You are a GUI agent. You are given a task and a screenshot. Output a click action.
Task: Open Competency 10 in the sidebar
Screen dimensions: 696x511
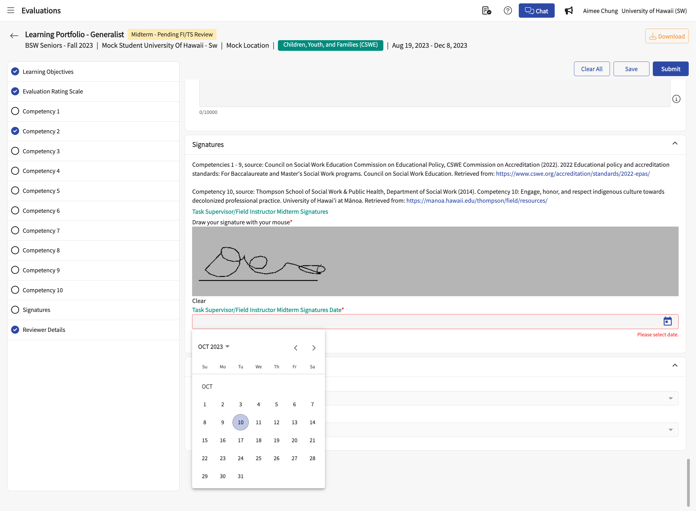click(x=93, y=290)
